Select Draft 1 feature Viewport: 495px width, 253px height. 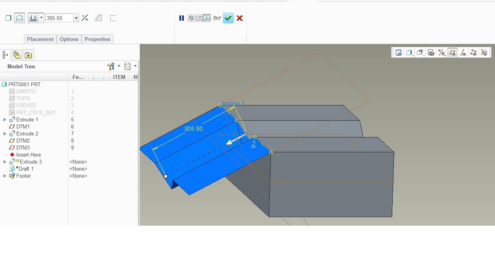[21, 169]
